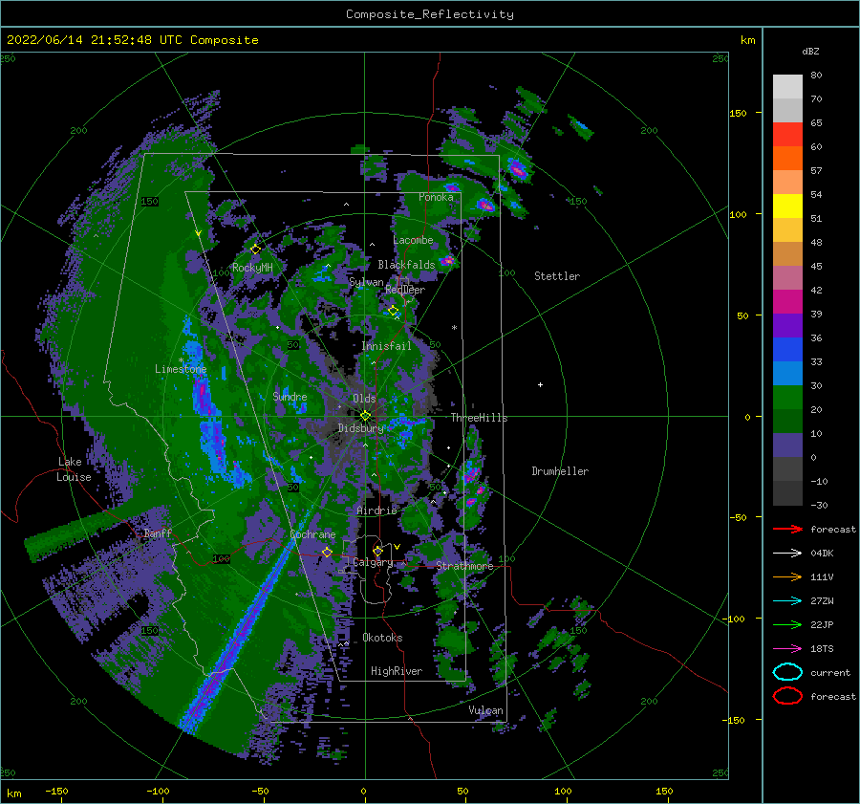Select the orange 60 dBZ swatch

point(787,158)
